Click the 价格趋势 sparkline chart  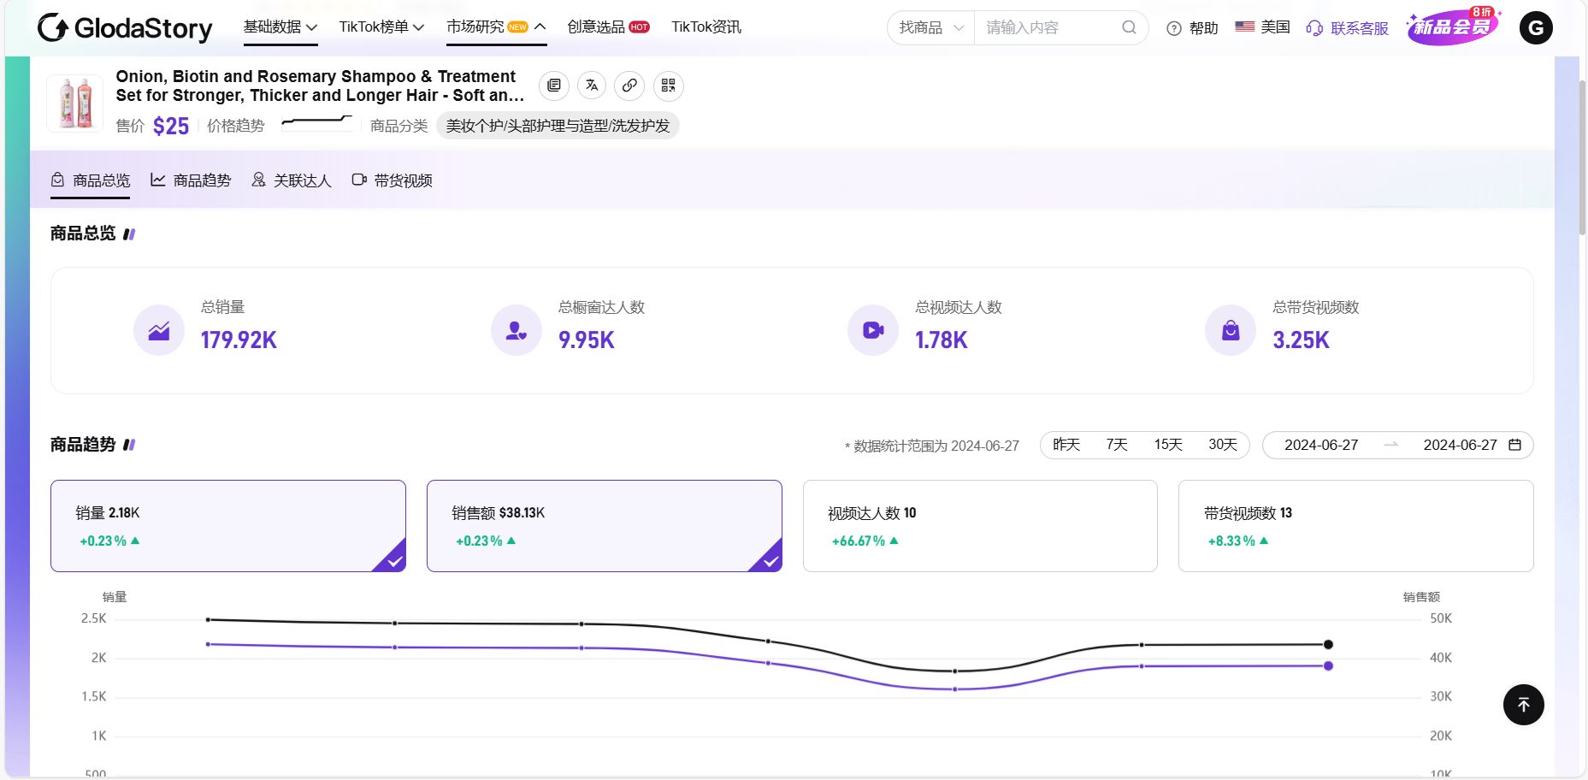point(317,121)
